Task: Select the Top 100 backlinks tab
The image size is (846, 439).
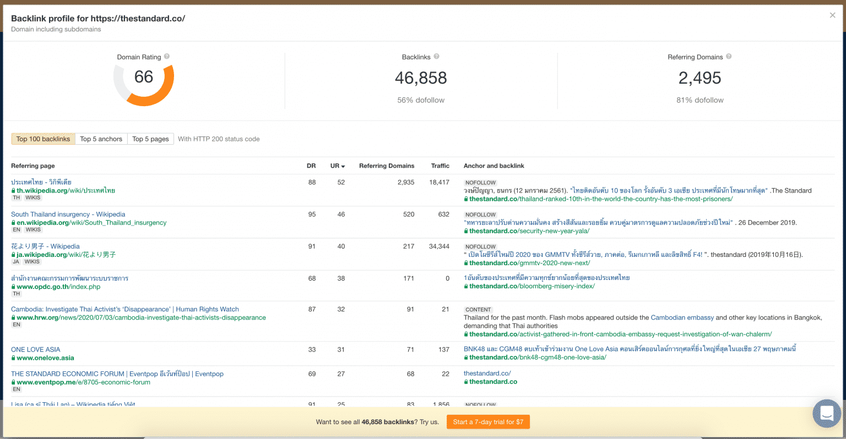Action: 43,139
